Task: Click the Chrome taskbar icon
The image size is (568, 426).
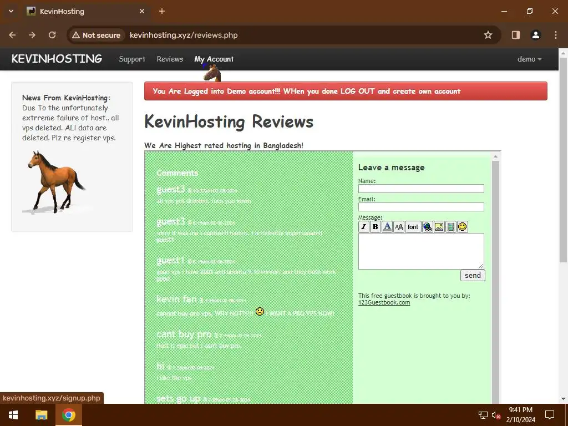Action: (68, 415)
